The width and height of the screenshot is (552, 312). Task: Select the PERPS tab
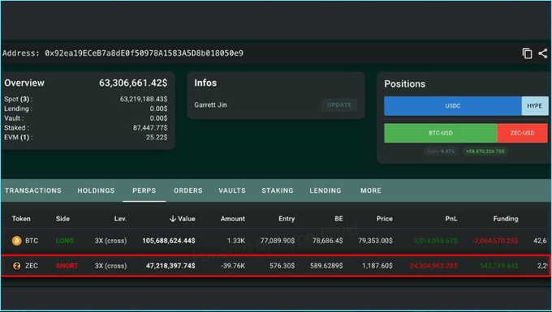144,190
